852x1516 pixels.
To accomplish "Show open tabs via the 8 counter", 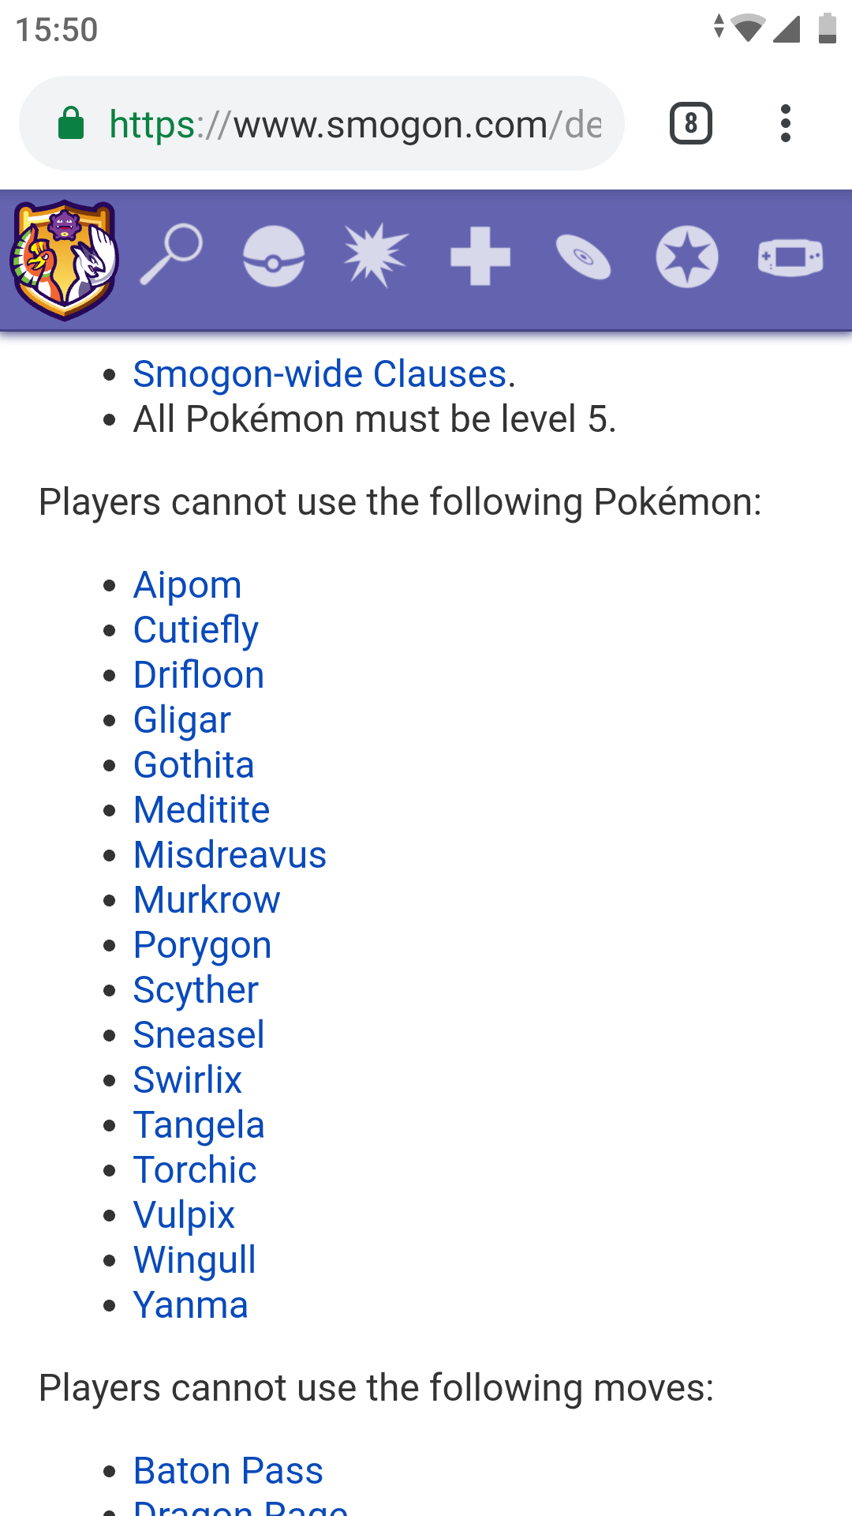I will click(x=691, y=123).
